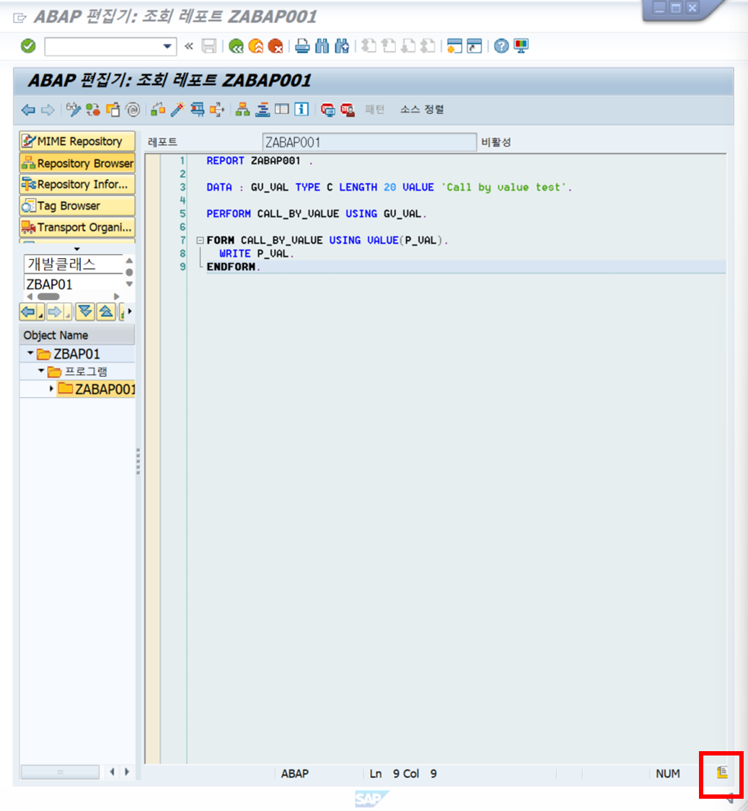Click the Create New Session icon

coord(454,46)
